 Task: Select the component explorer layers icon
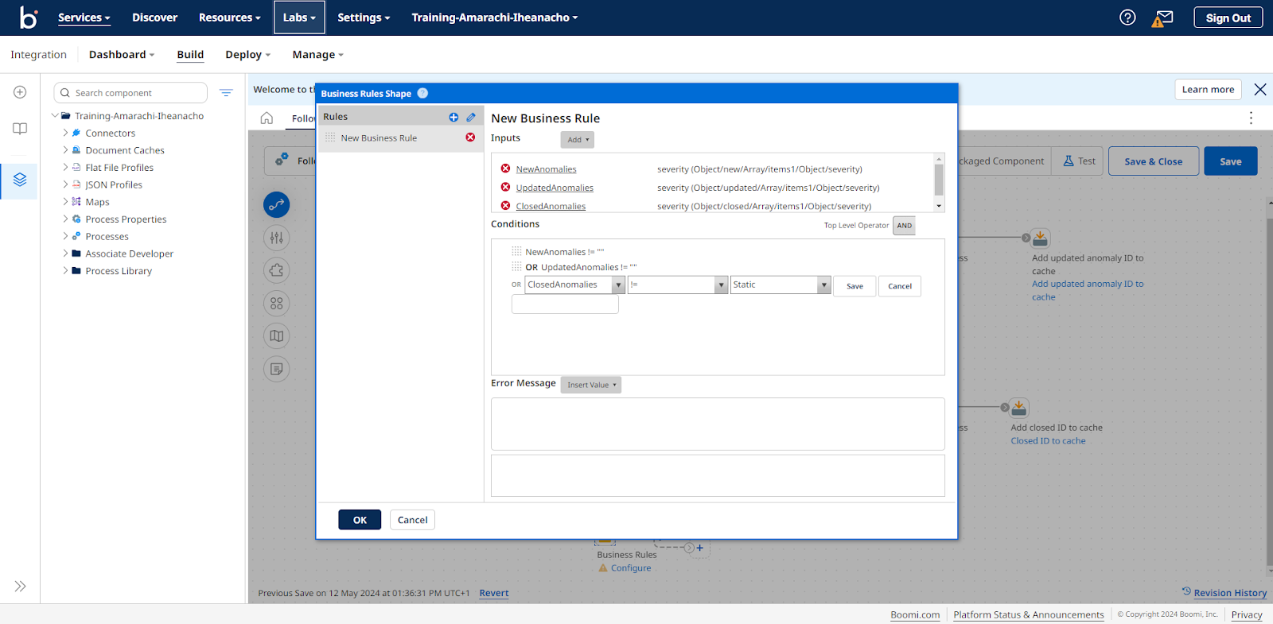pos(20,180)
